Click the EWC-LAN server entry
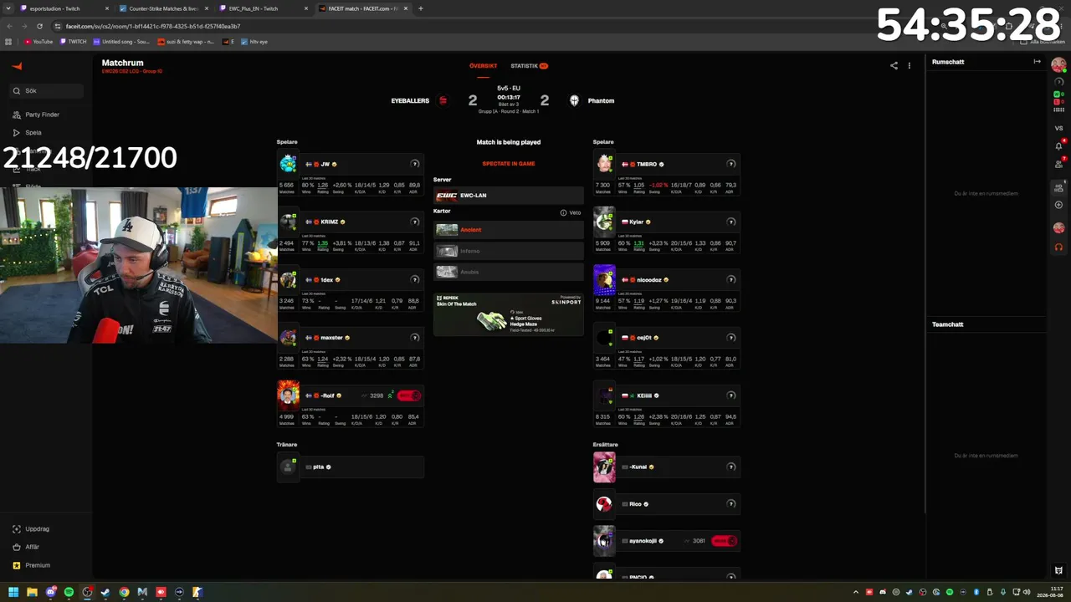This screenshot has height=602, width=1071. (509, 196)
